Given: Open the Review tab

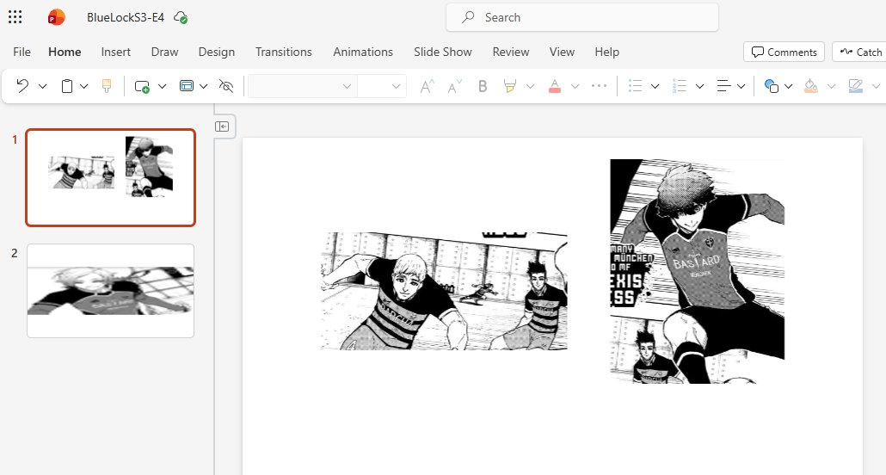Looking at the screenshot, I should (511, 52).
